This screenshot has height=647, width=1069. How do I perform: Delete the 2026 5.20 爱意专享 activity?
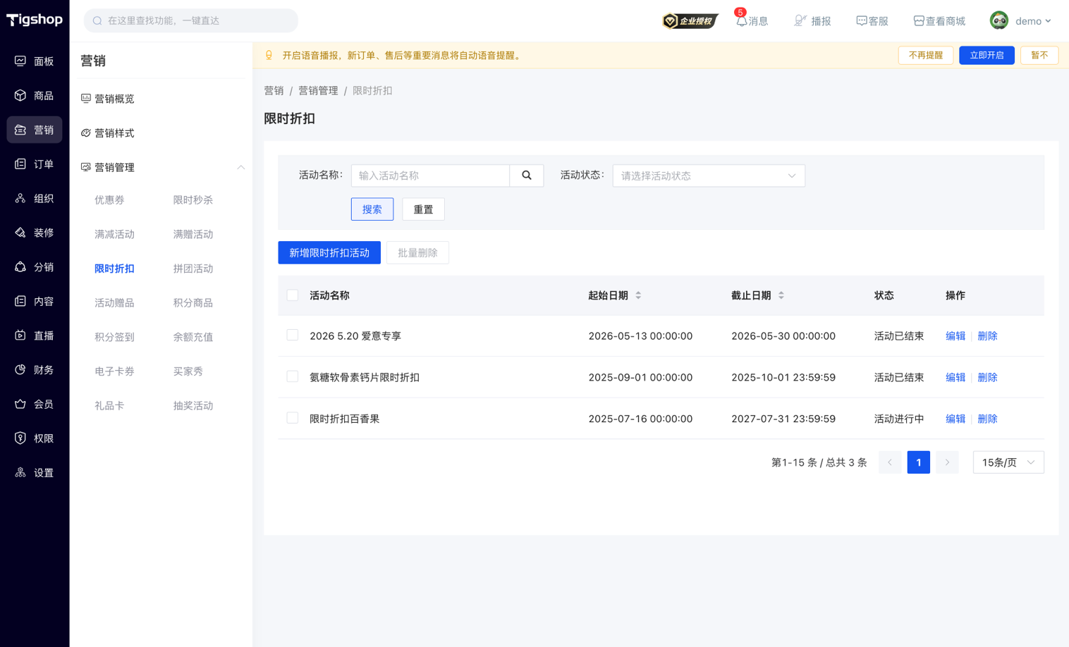click(x=987, y=336)
